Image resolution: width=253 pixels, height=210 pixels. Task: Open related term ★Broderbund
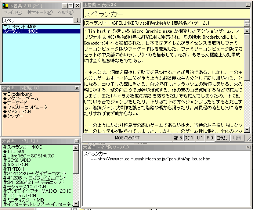tap(18, 94)
